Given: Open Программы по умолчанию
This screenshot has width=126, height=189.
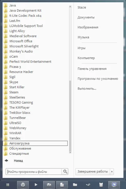Looking at the screenshot, I should tap(98, 79).
